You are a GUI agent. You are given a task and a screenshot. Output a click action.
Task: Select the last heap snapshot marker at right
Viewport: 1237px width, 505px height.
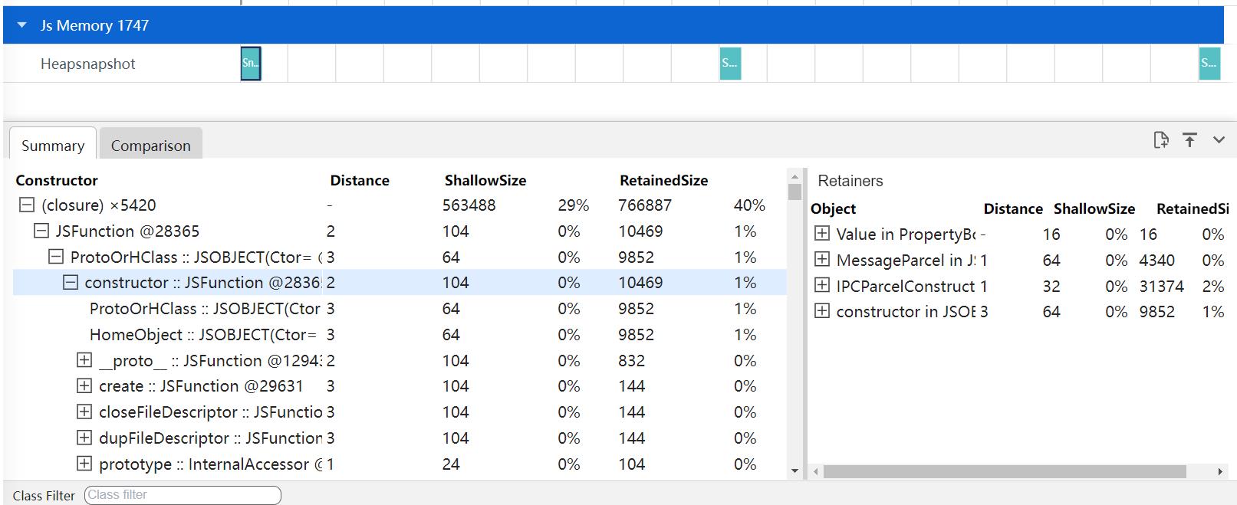point(1209,64)
